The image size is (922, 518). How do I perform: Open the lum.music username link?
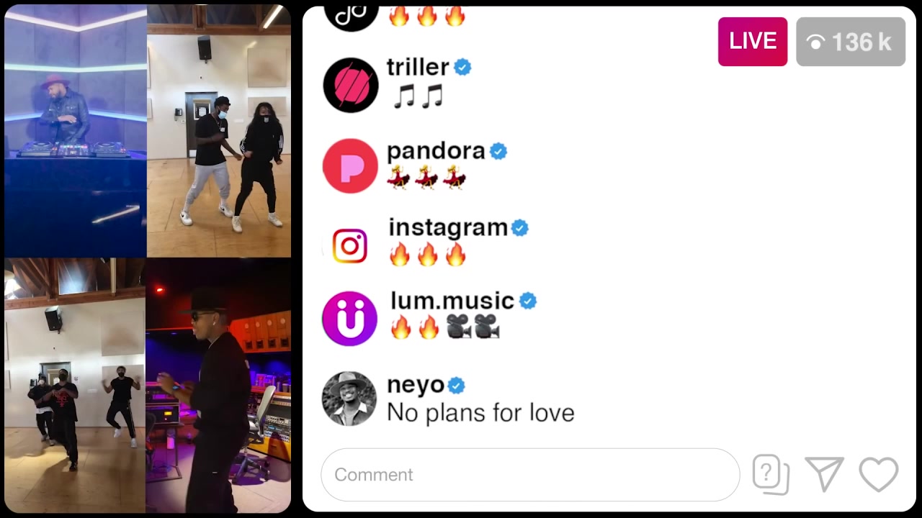(x=452, y=301)
